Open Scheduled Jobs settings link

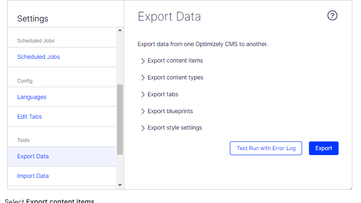coord(38,57)
